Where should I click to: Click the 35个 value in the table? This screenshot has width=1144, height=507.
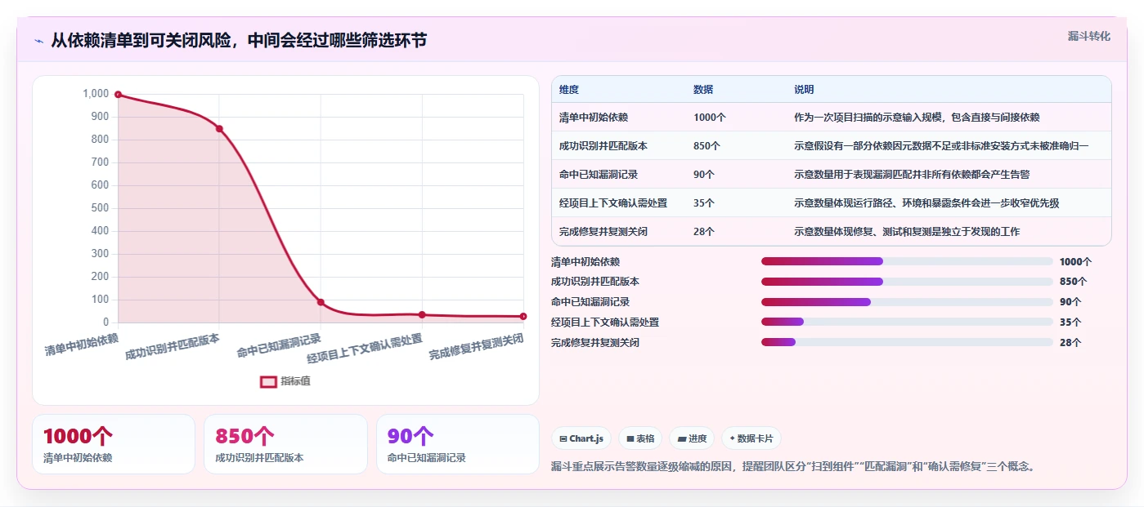(x=704, y=202)
